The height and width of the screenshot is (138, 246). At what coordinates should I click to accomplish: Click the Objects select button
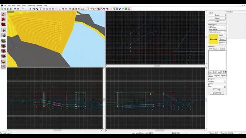coord(217,18)
